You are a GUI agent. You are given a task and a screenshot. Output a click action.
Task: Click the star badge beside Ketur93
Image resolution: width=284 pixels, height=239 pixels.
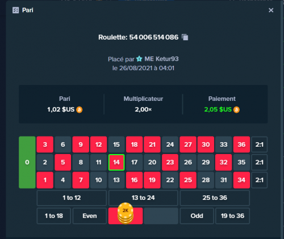pyautogui.click(x=139, y=59)
